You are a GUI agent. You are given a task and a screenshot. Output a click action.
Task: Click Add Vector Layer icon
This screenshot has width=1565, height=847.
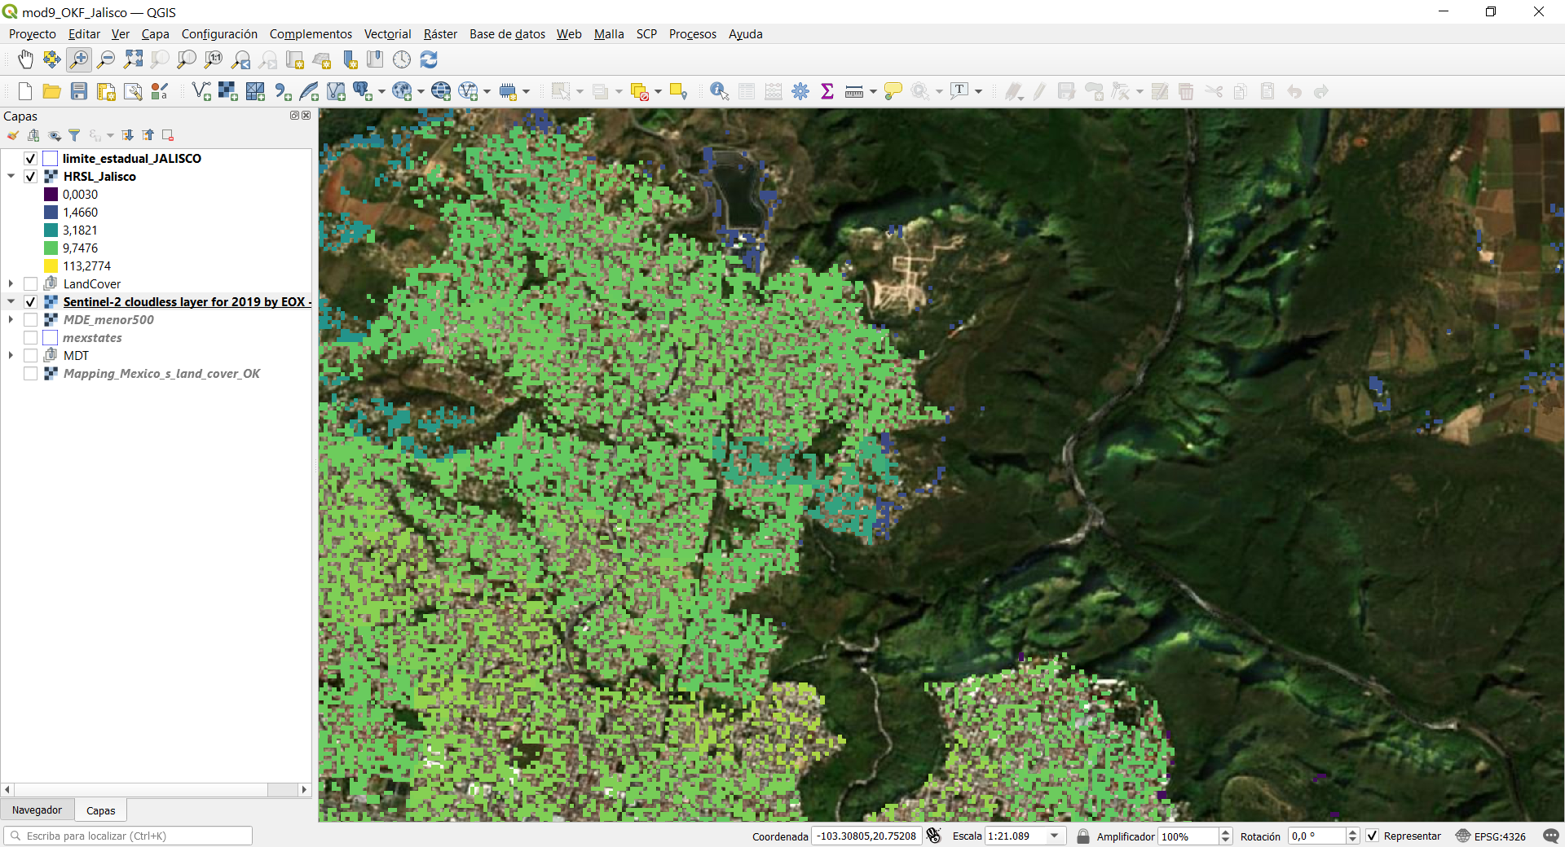tap(201, 91)
